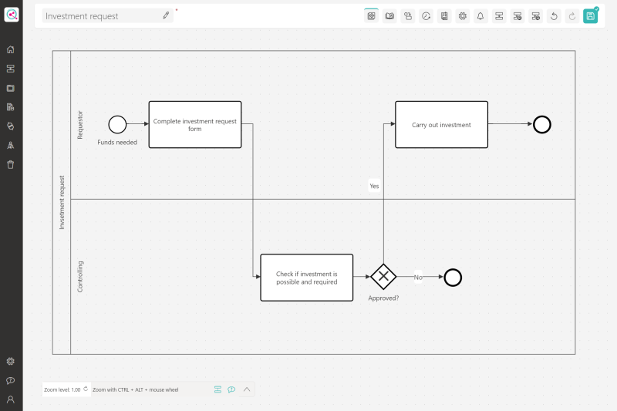Open user profile icon in sidebar
This screenshot has height=411, width=617.
click(11, 399)
